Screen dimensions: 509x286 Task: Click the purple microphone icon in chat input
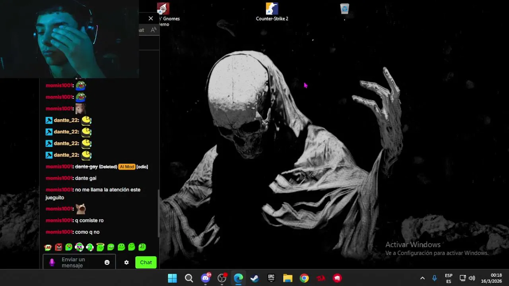point(52,262)
